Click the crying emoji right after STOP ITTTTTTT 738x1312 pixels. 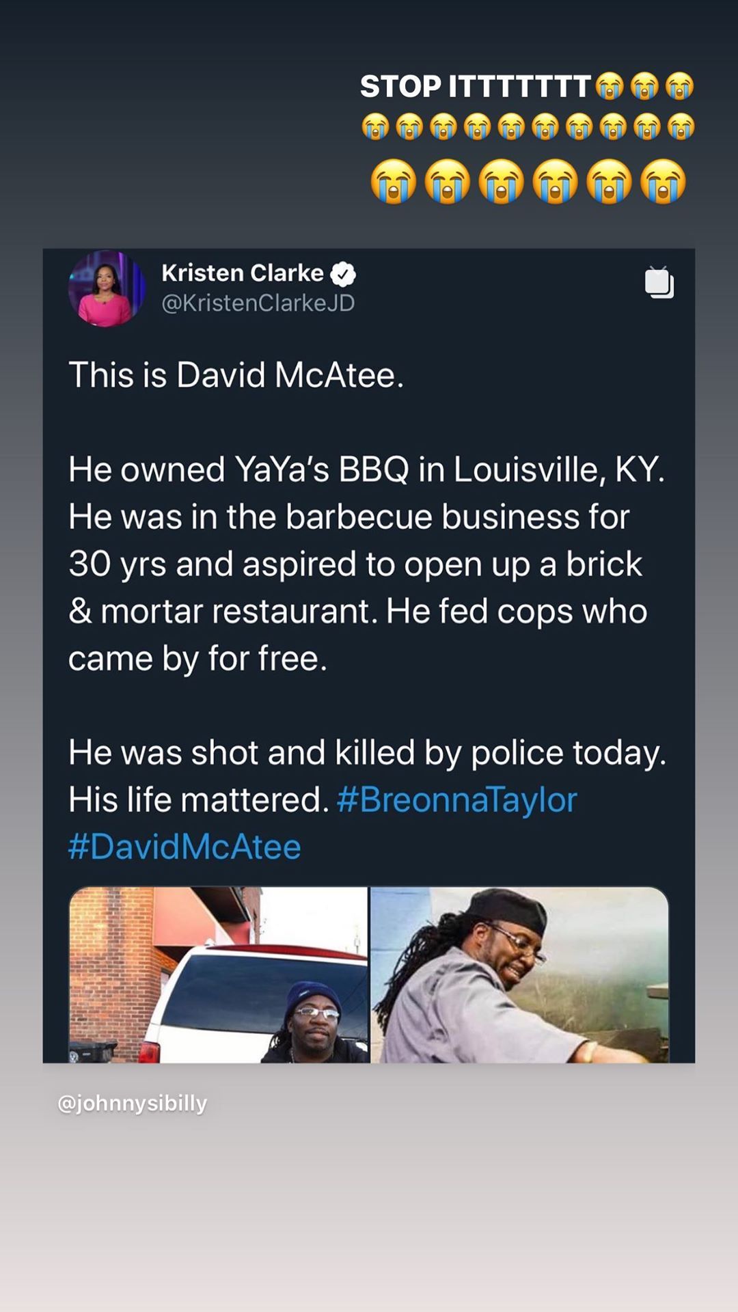[x=610, y=87]
